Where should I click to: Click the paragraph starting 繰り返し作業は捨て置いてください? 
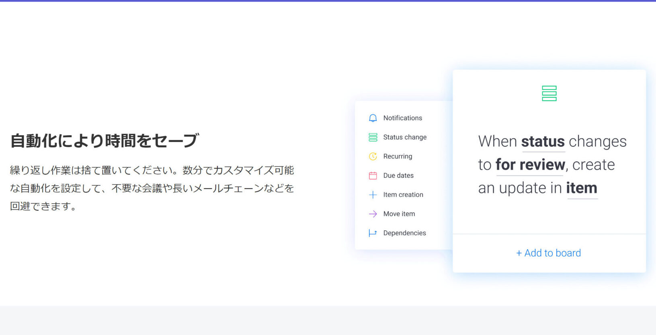click(152, 188)
